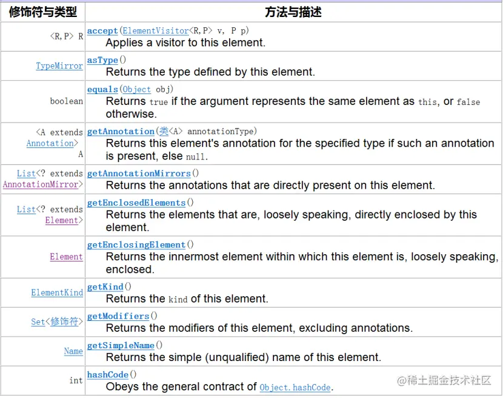Open the equals method link
The image size is (503, 398).
[x=102, y=89]
